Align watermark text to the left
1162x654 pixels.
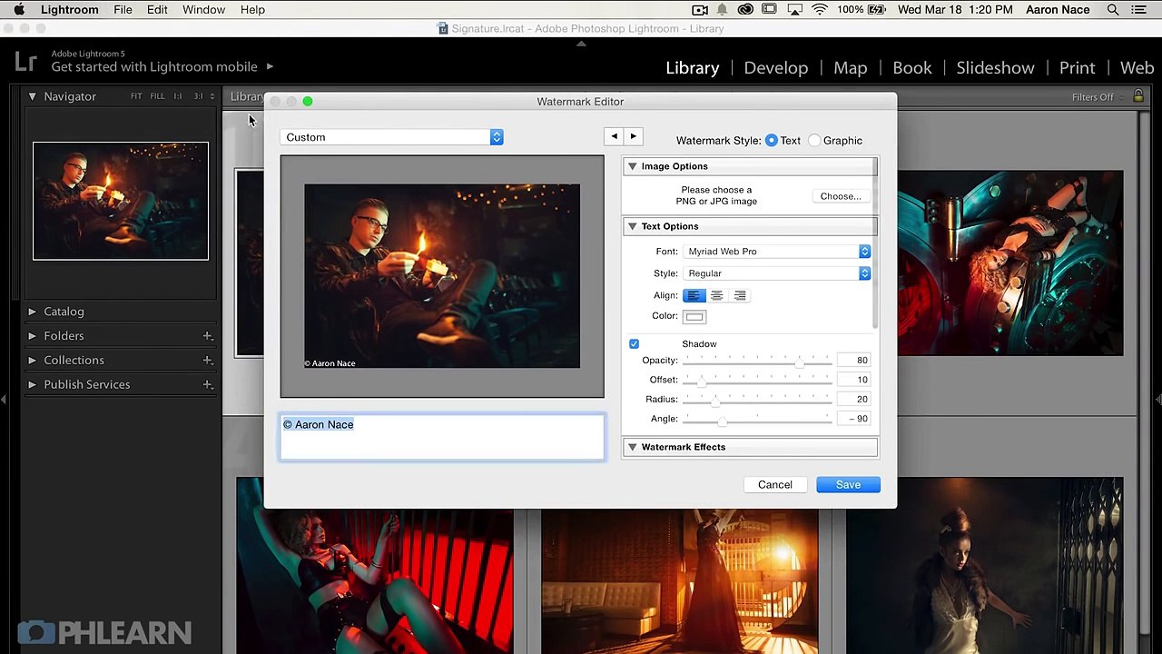[x=694, y=295]
